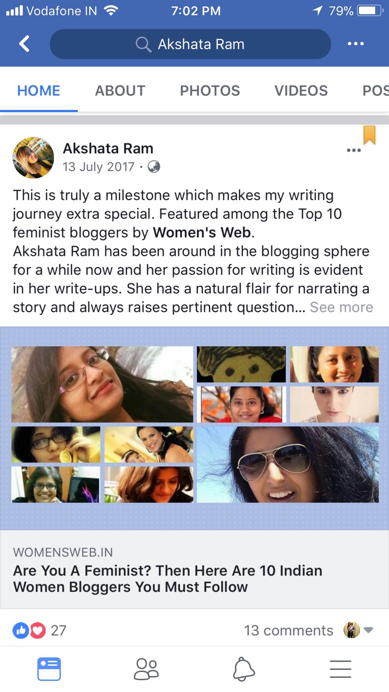Screen dimensions: 389x692
Task: Switch to the VIDEOS tab
Action: [x=301, y=91]
